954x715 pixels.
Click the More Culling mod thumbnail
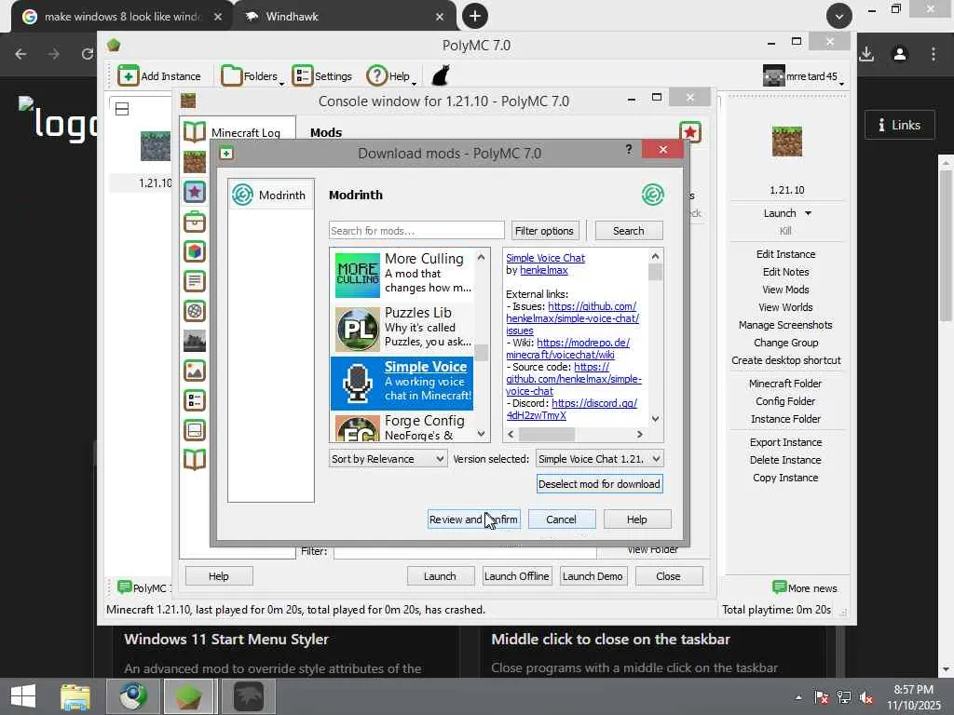click(x=358, y=276)
